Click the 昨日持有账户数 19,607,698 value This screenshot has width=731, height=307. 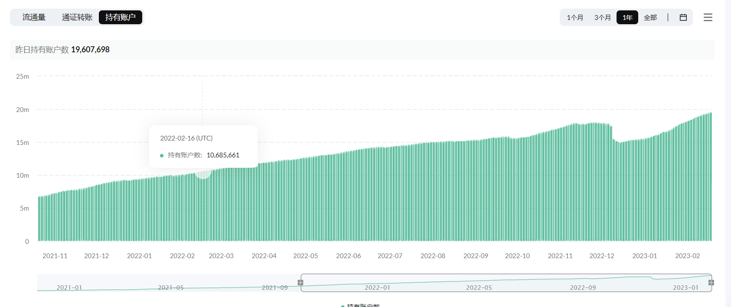[90, 50]
